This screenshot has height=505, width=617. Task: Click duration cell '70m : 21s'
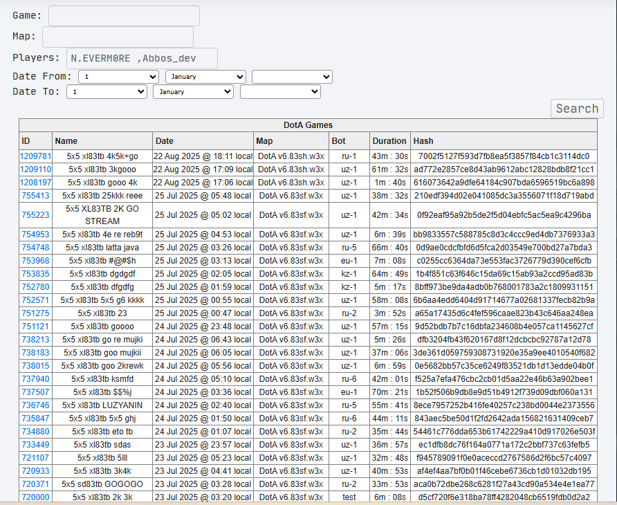pos(390,392)
